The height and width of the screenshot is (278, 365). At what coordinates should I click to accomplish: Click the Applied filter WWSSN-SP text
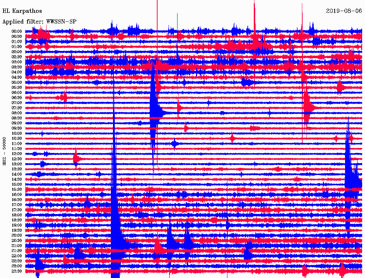click(x=39, y=22)
